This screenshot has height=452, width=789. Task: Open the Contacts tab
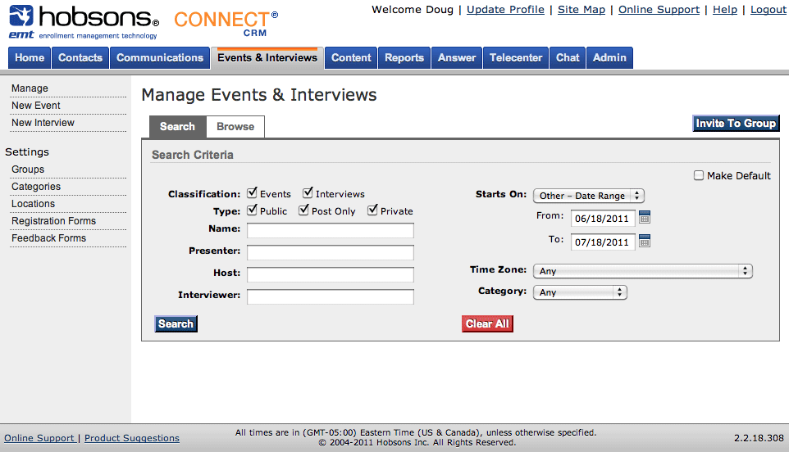(x=80, y=58)
